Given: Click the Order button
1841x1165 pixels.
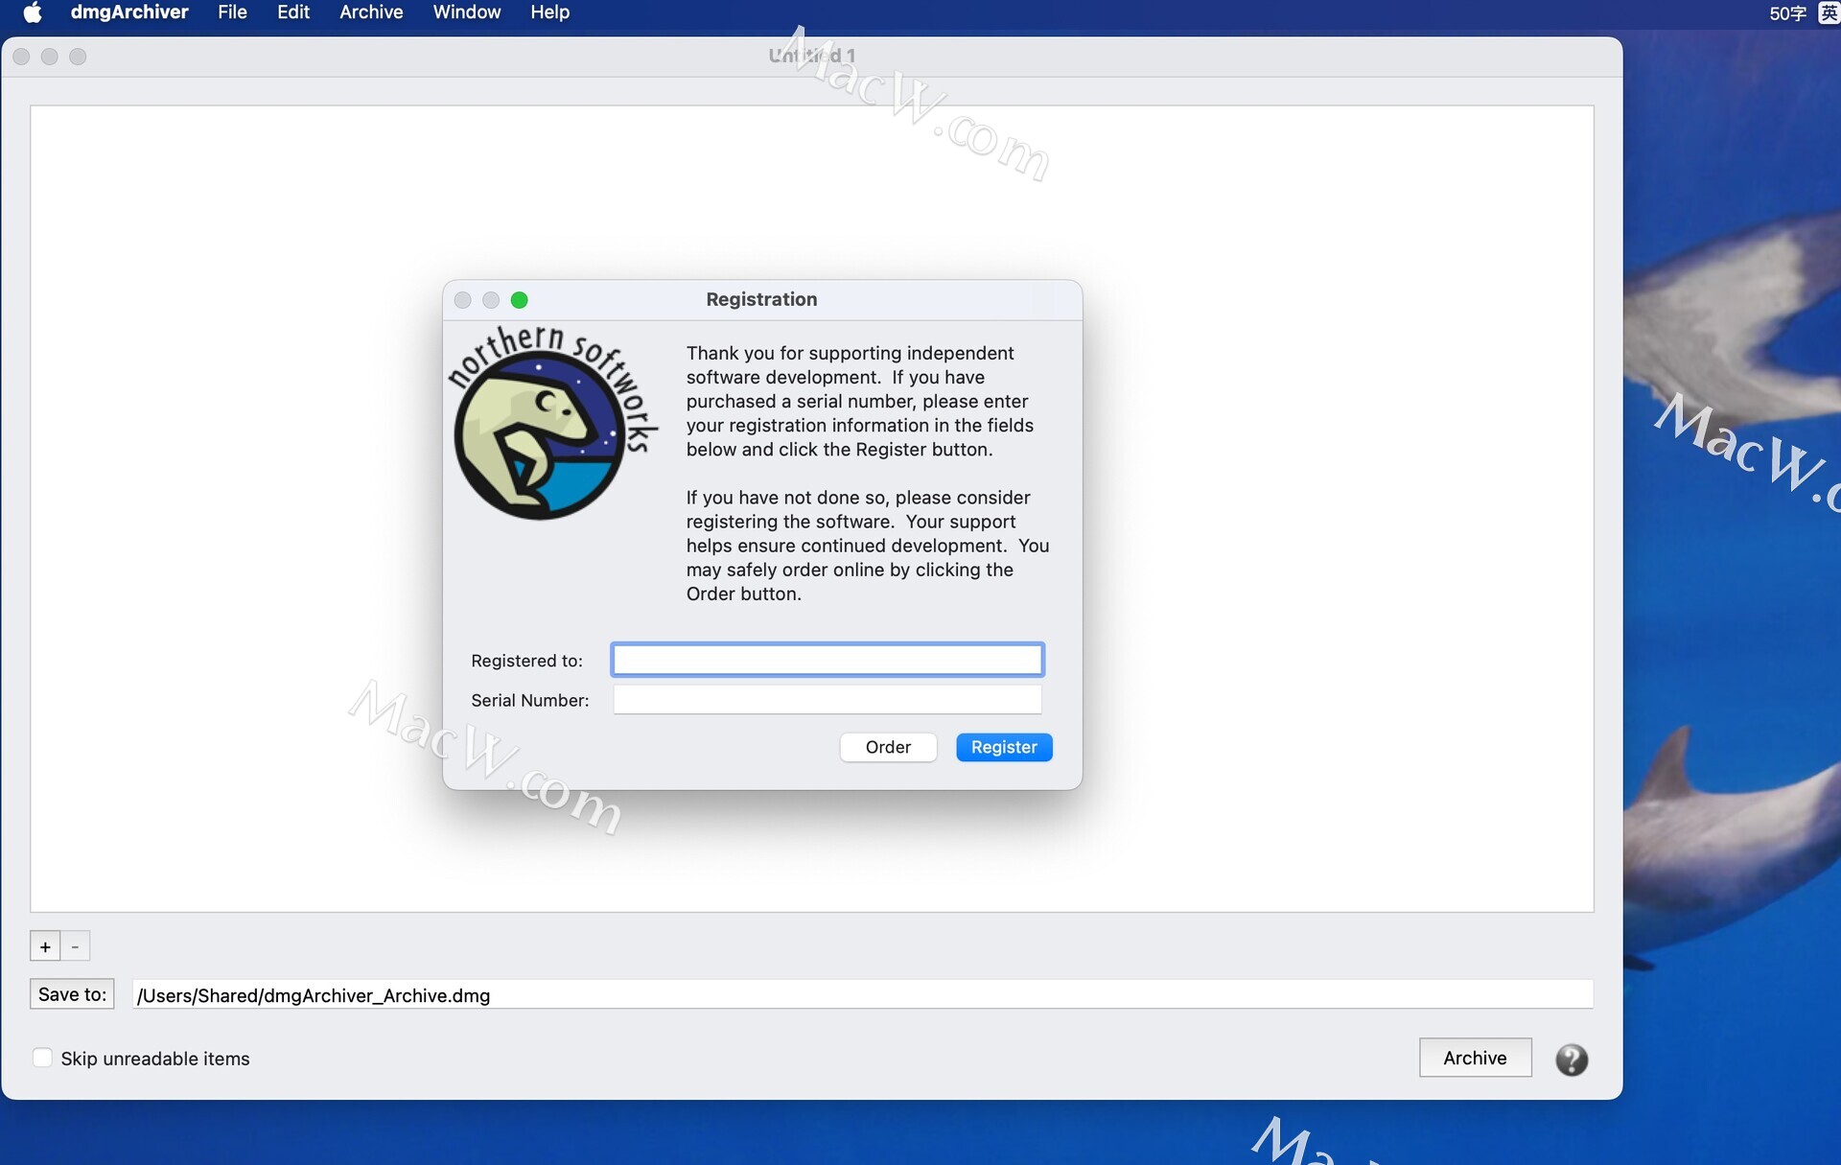Looking at the screenshot, I should [888, 747].
